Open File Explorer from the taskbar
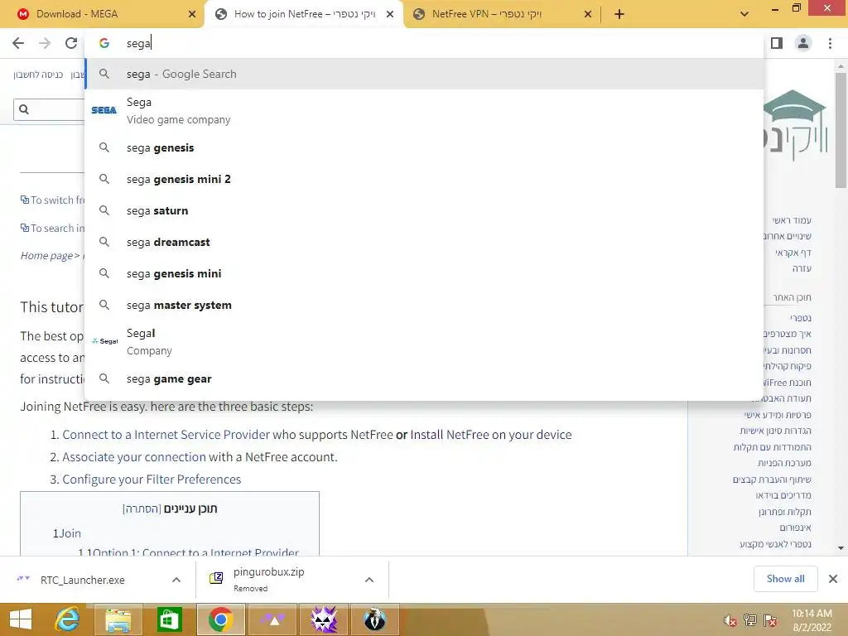The width and height of the screenshot is (848, 636). 118,619
